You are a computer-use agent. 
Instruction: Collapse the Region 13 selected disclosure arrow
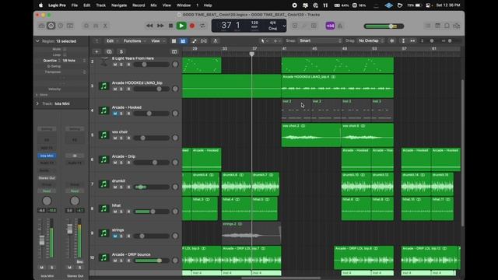pos(37,41)
